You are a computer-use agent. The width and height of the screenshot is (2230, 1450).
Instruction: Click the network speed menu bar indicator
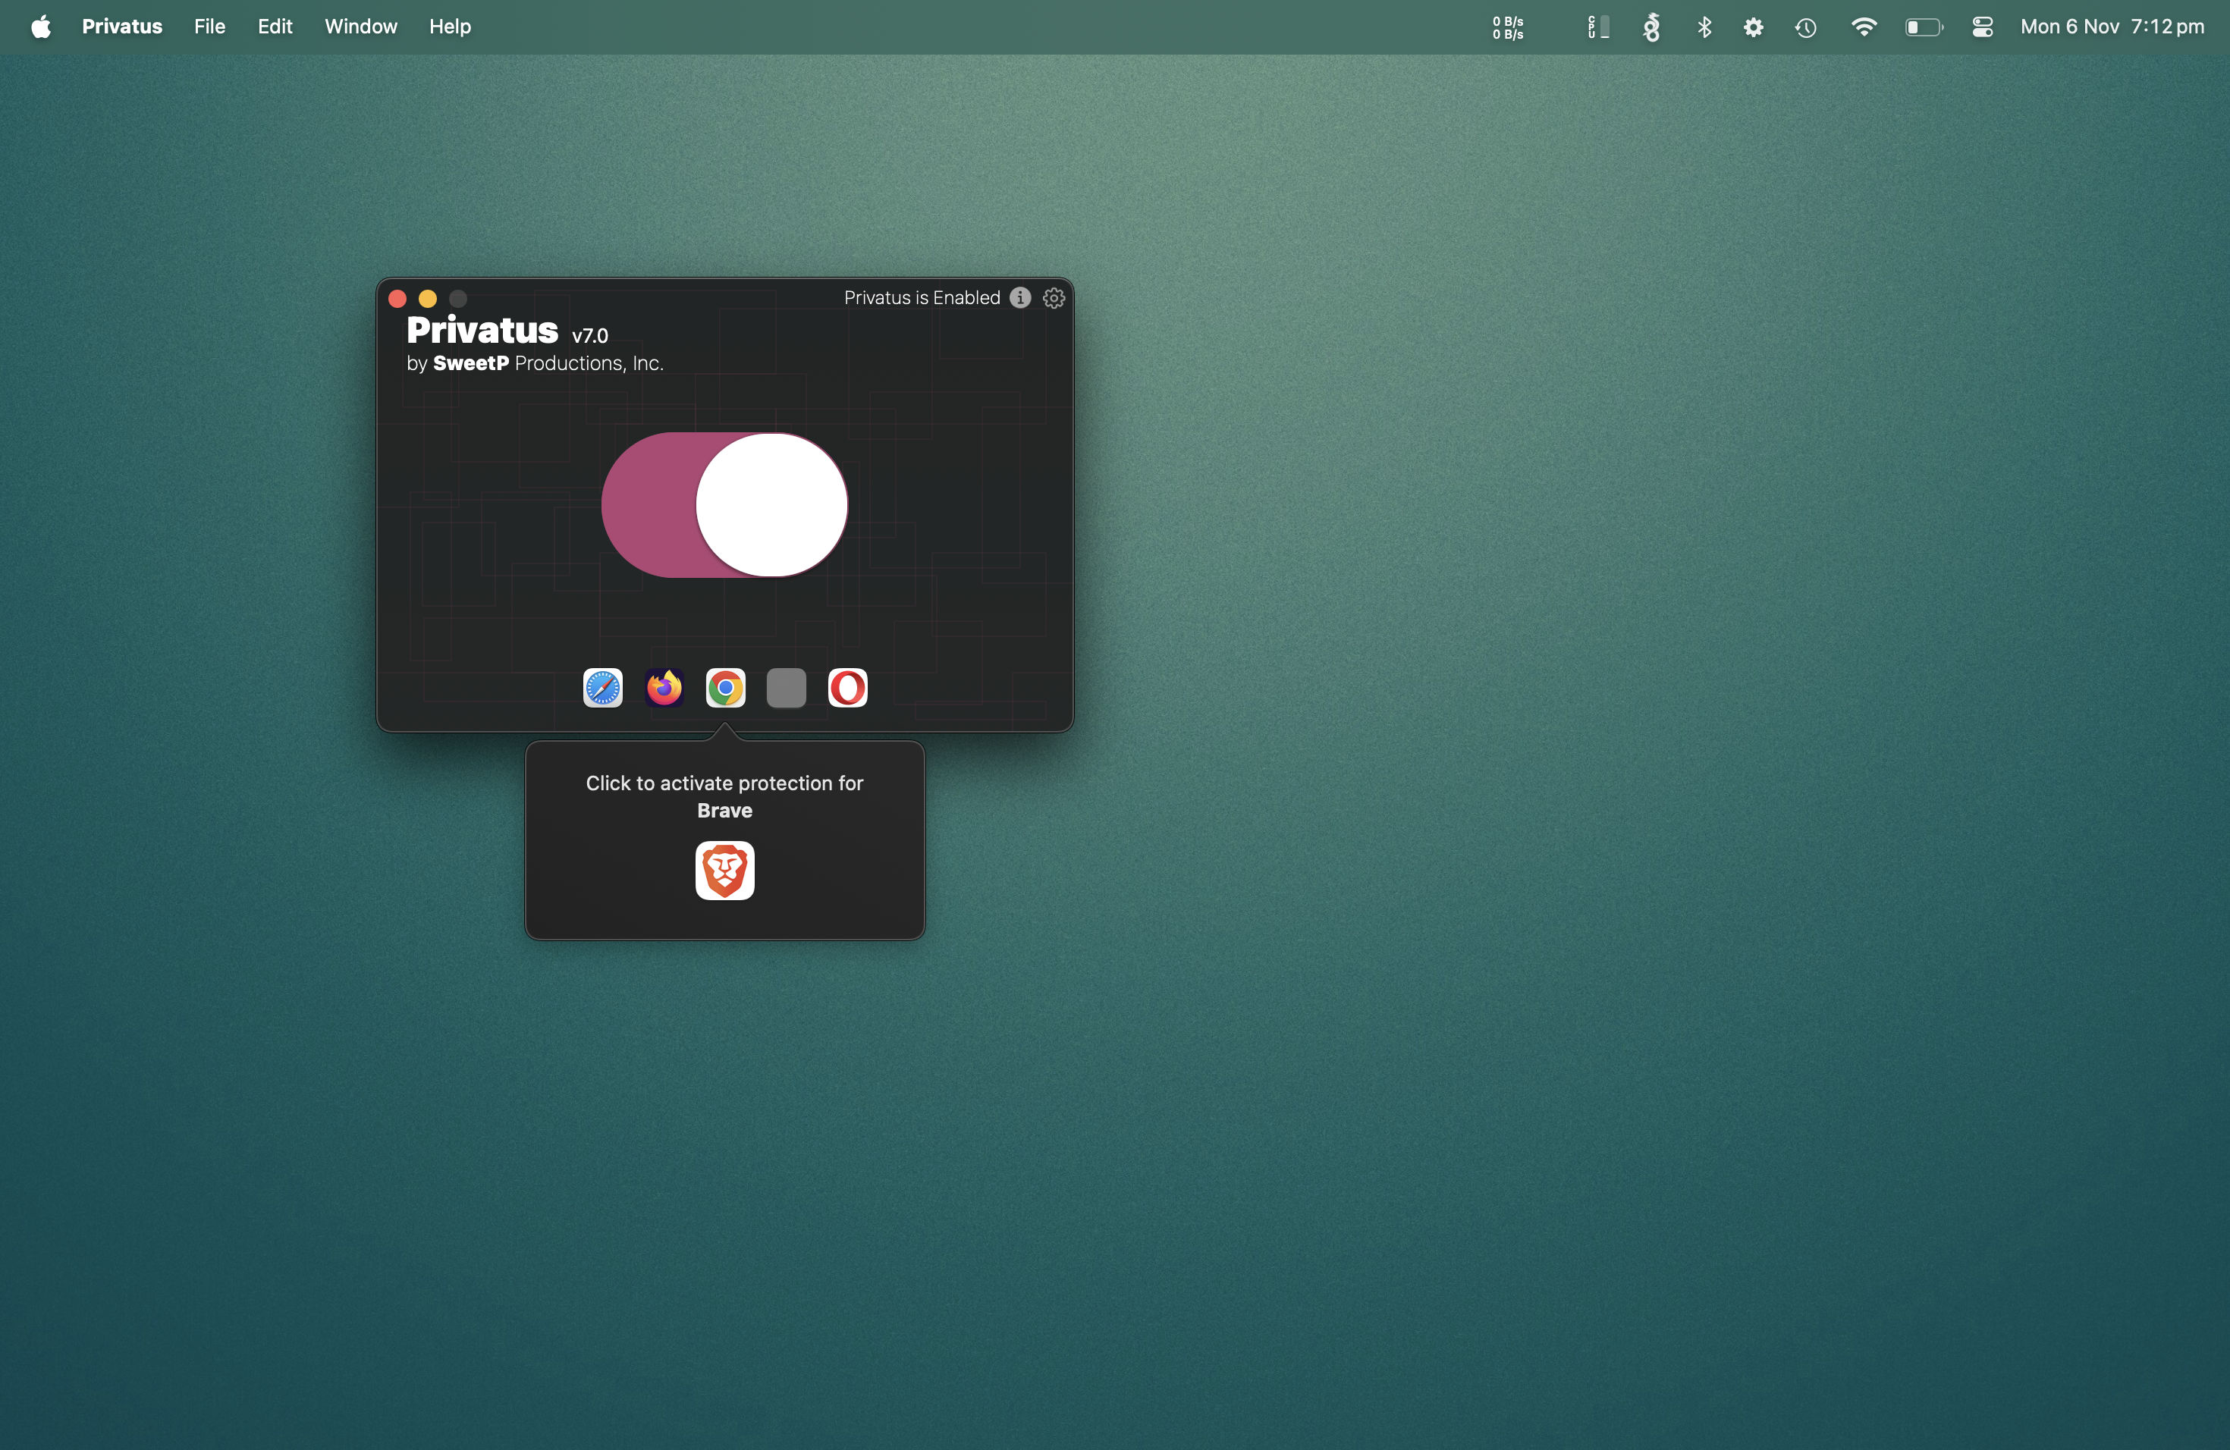(1509, 27)
